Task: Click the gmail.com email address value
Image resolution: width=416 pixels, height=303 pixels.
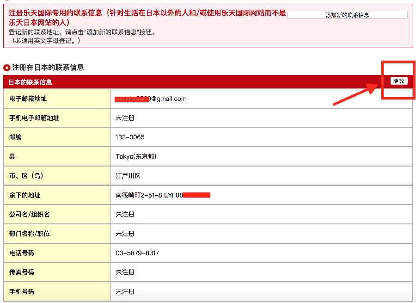Action: point(151,99)
